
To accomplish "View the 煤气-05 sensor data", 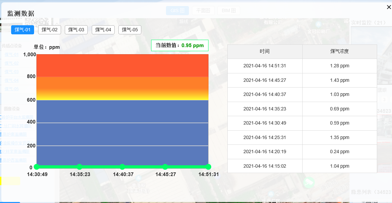I will pos(130,30).
